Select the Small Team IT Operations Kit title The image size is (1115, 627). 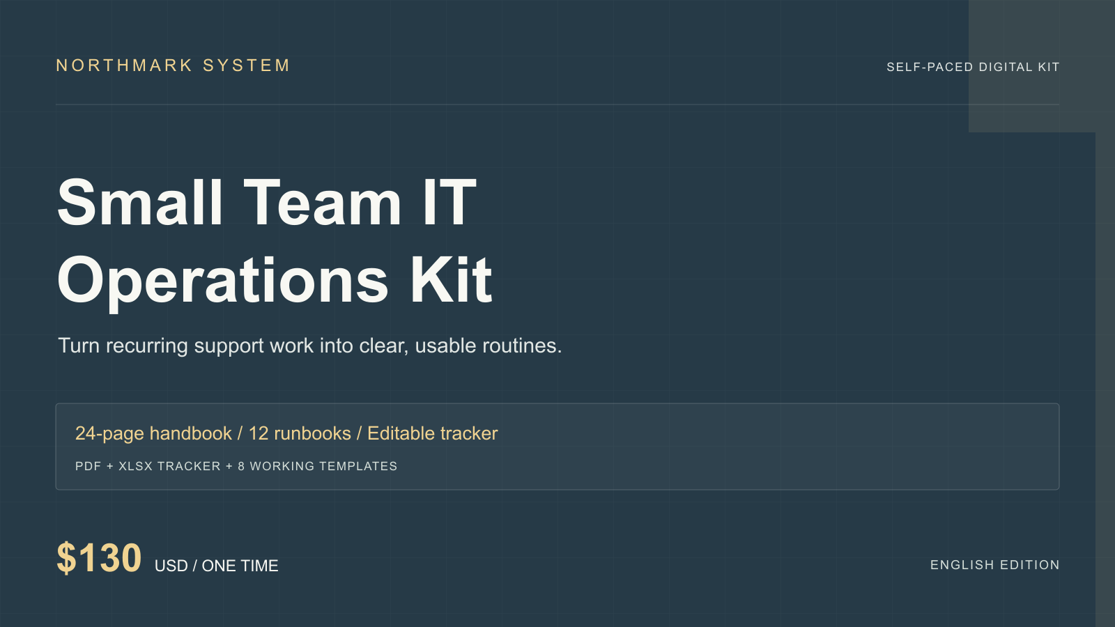click(275, 241)
